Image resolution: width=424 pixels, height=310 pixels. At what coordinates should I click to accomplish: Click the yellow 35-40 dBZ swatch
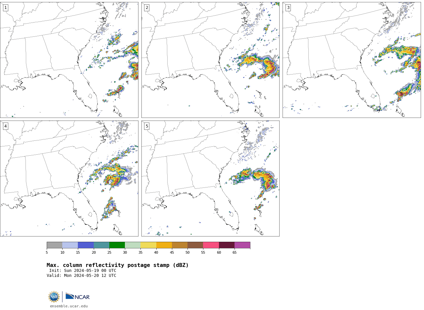click(148, 245)
